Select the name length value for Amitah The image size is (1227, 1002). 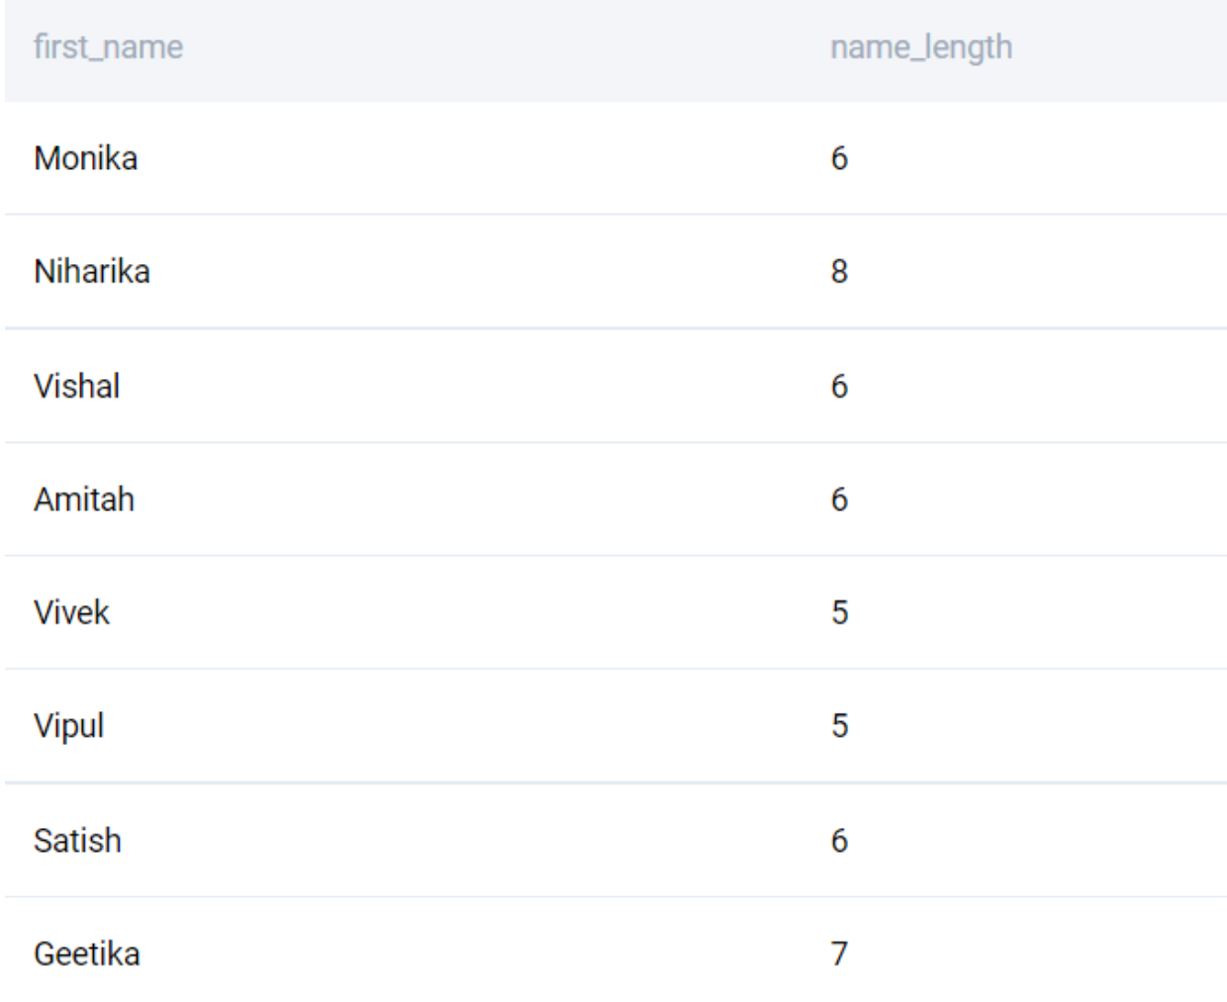pos(839,500)
